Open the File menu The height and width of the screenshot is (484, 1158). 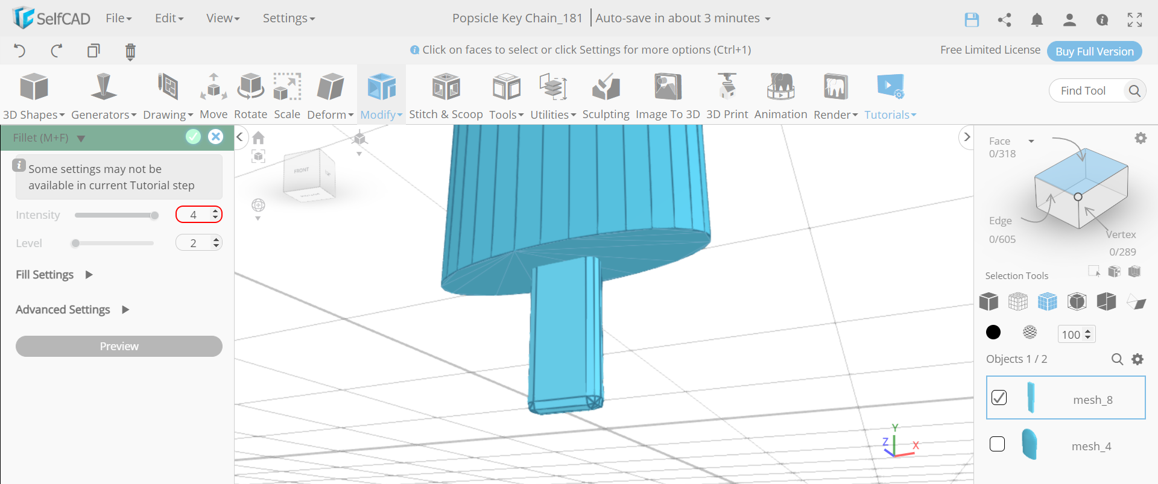118,18
